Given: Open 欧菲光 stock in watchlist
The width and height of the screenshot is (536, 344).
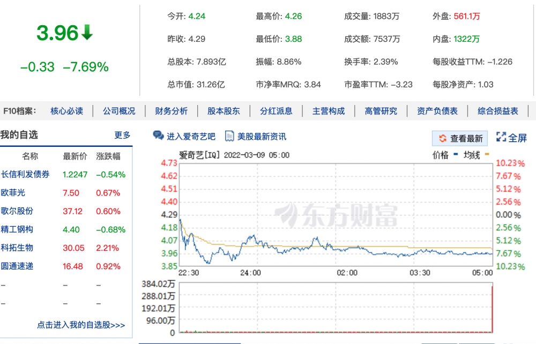Looking at the screenshot, I should pyautogui.click(x=13, y=193).
